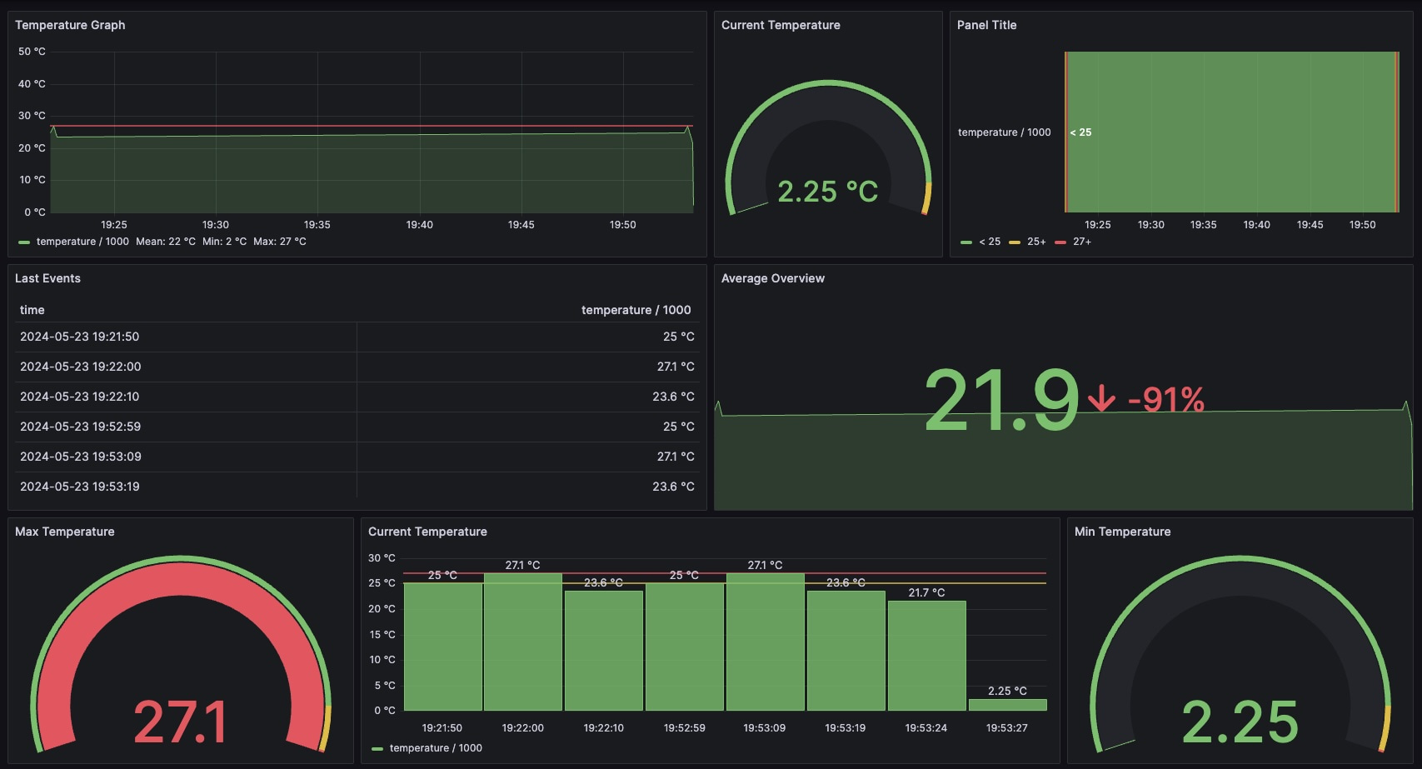Click the bar for 19:22:00 in bar chart

coord(523,642)
